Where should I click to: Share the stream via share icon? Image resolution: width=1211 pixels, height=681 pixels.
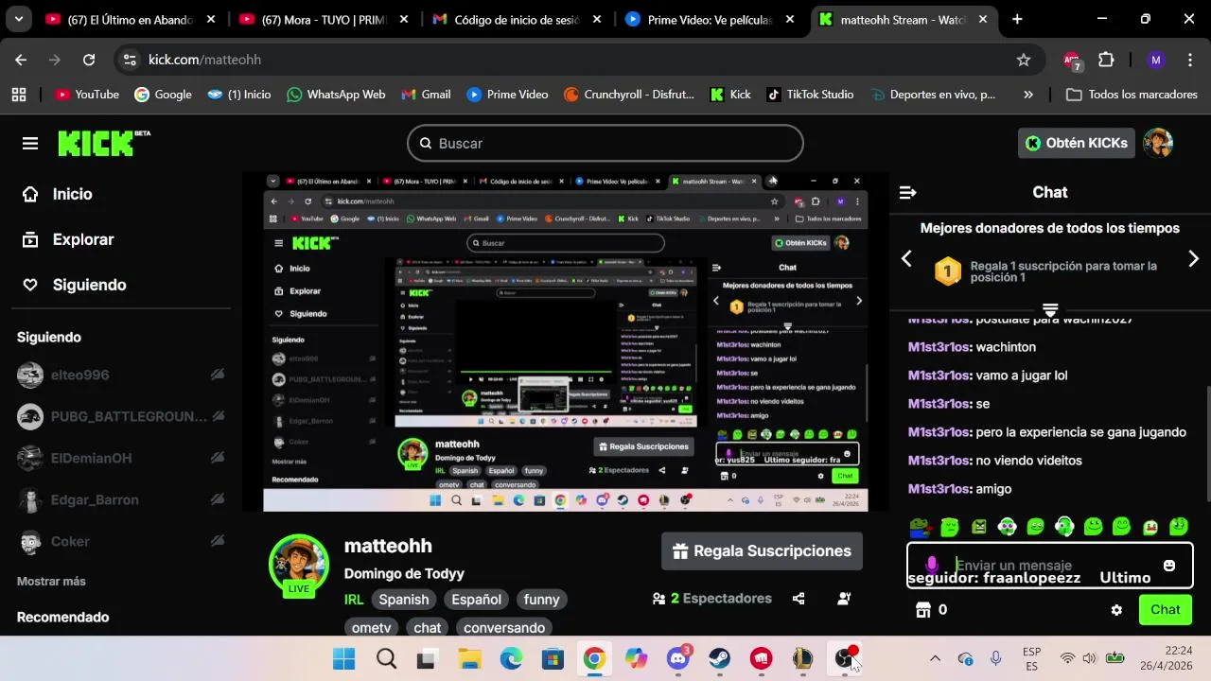(x=799, y=599)
